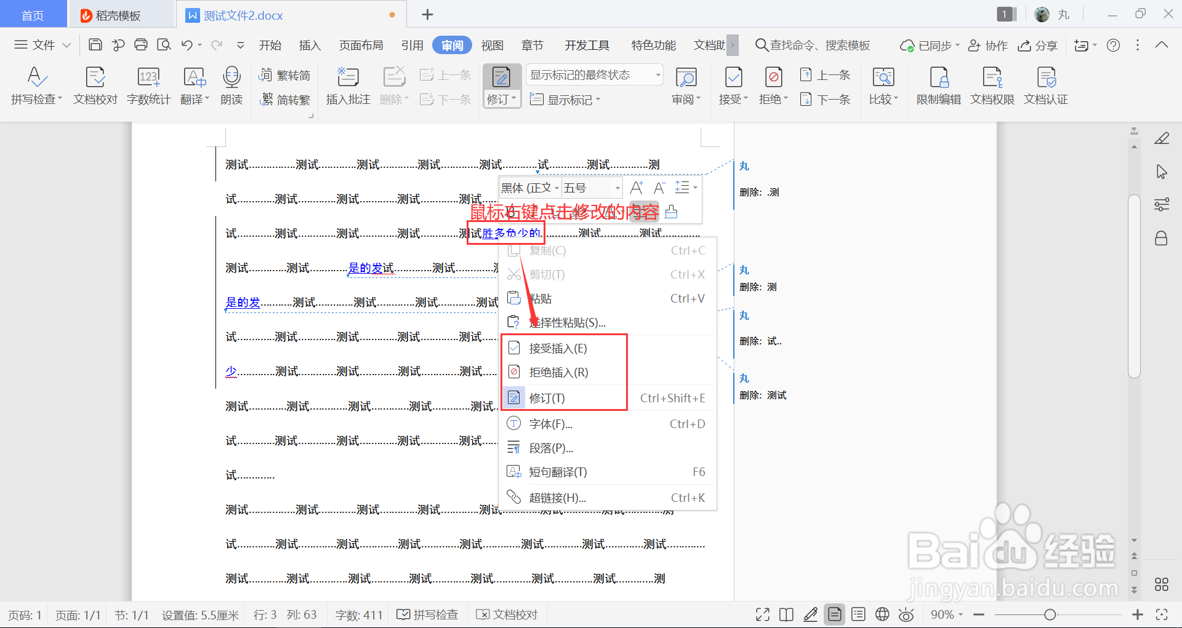Click 已同步 sync status button
Viewport: 1182px width, 628px height.
[930, 46]
